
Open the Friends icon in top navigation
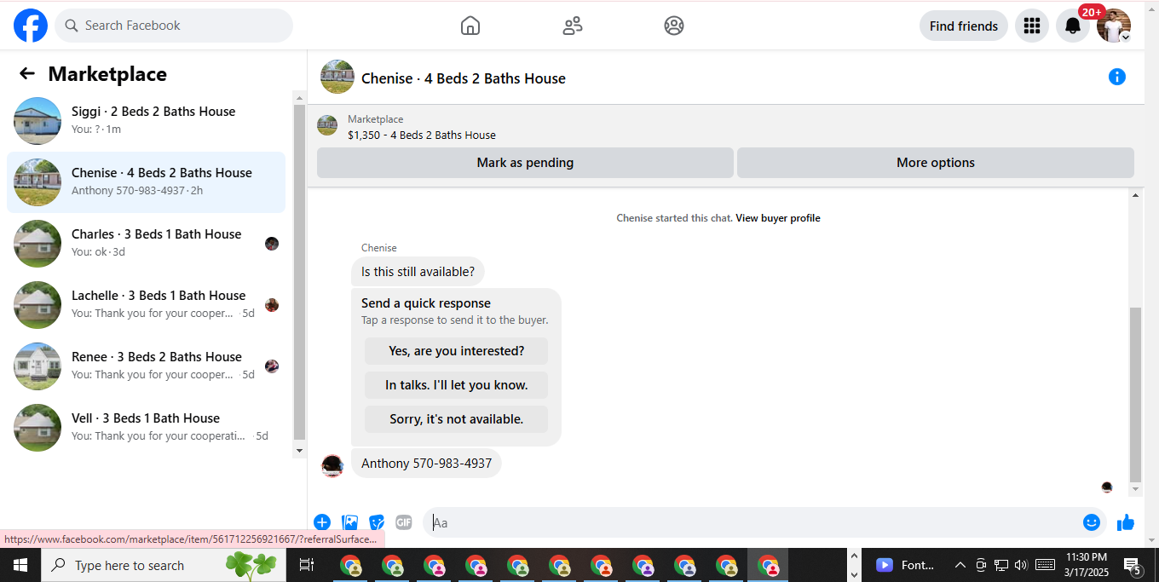tap(573, 26)
